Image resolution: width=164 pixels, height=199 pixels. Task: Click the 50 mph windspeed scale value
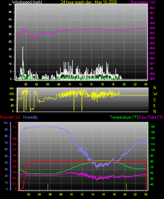click(10, 5)
